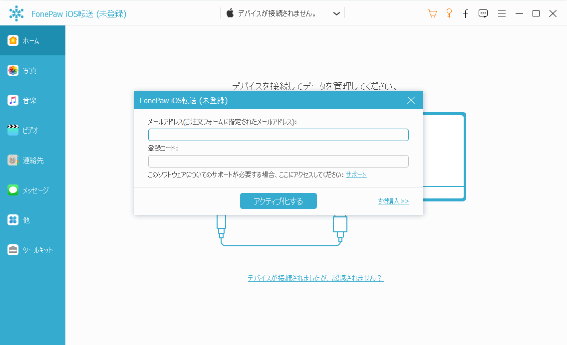Focus the メールアドレス input field
Viewport: 567px width, 345px height.
coord(279,135)
